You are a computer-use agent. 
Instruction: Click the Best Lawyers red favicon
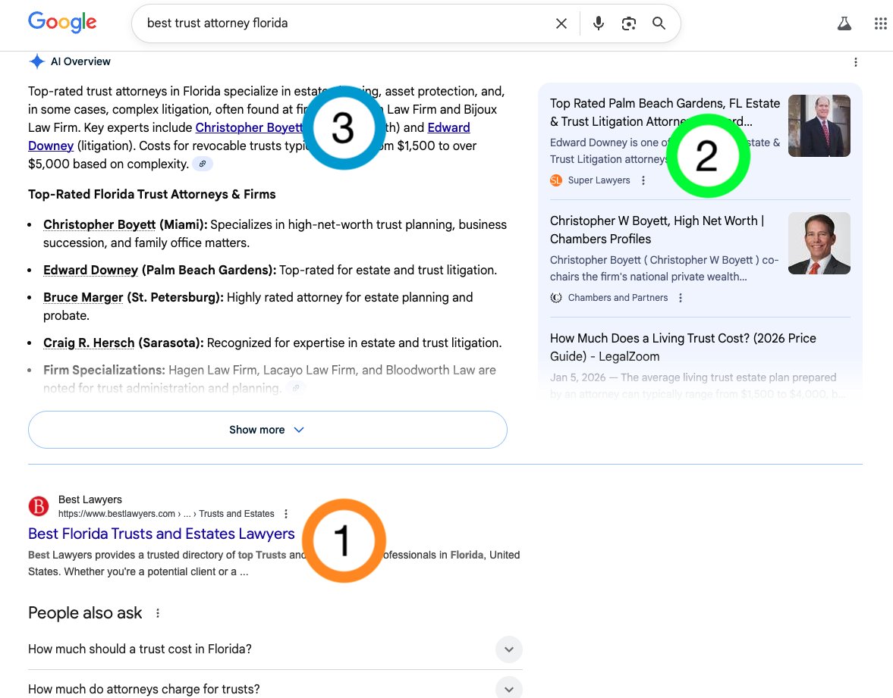click(39, 506)
